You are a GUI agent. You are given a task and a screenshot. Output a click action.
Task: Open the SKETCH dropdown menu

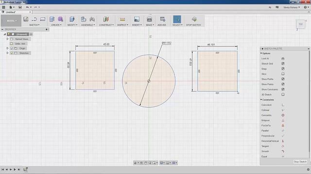pyautogui.click(x=35, y=25)
